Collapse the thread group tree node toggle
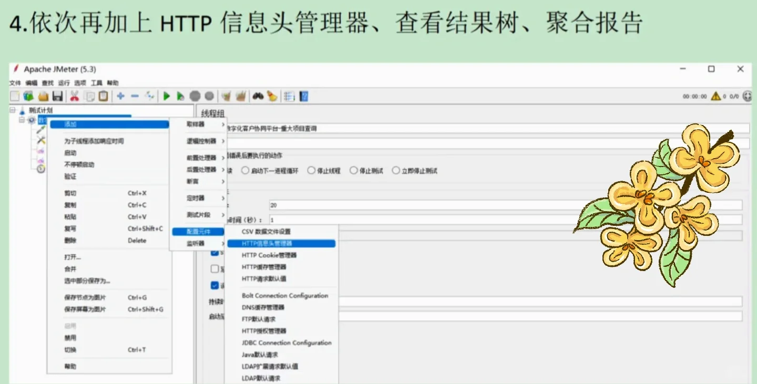Image resolution: width=757 pixels, height=384 pixels. point(22,120)
